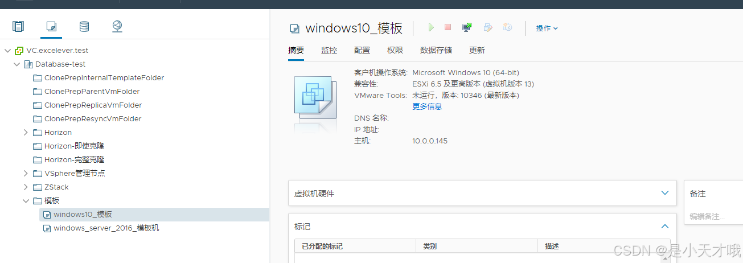Click the ESXi 6.5 及更高版本 compatibility text
The height and width of the screenshot is (263, 743).
click(473, 84)
